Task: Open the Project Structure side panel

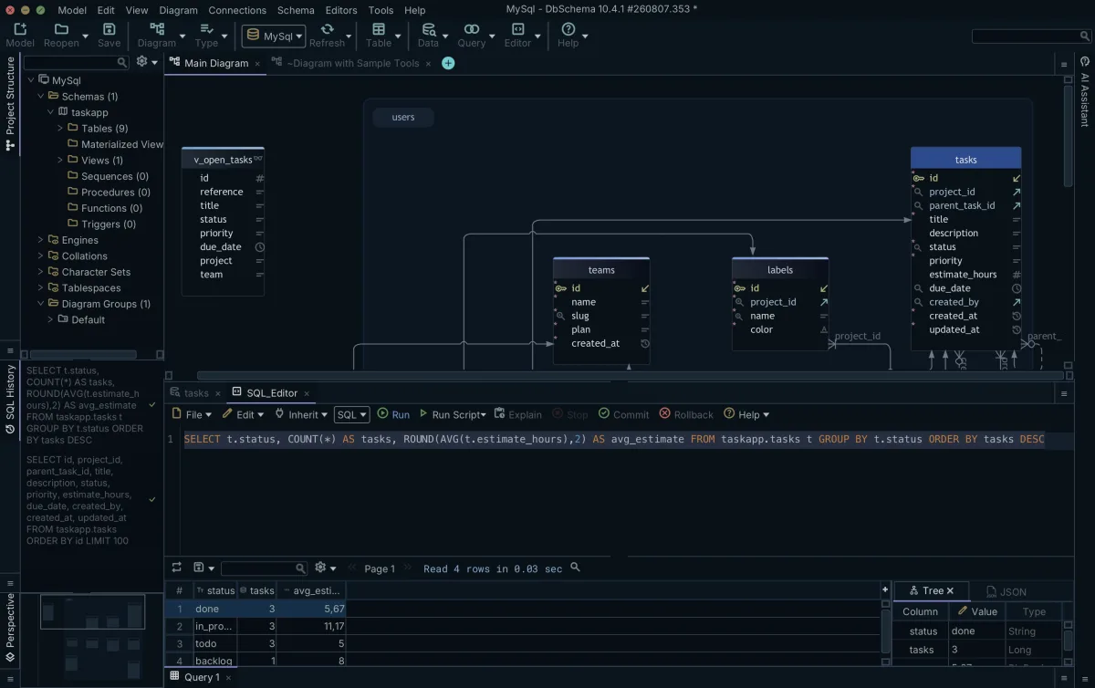Action: coord(10,104)
